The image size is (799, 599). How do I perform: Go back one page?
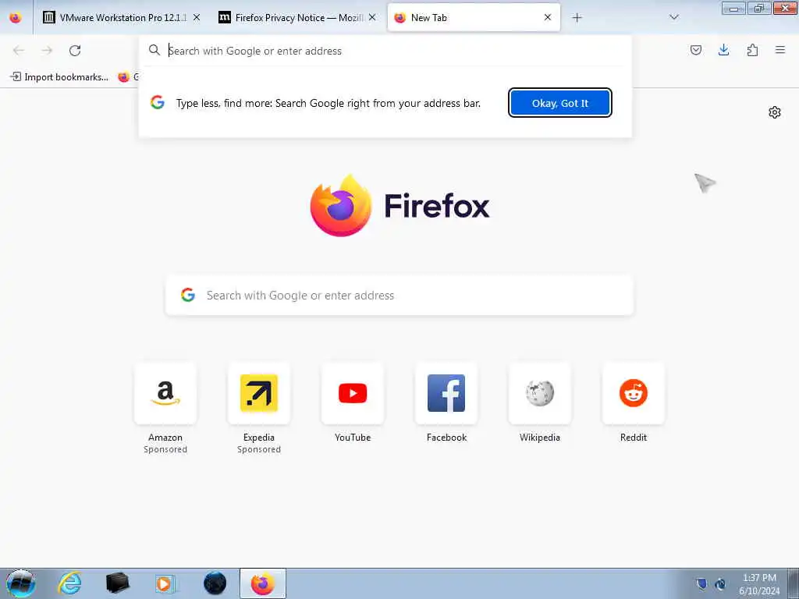click(x=19, y=51)
